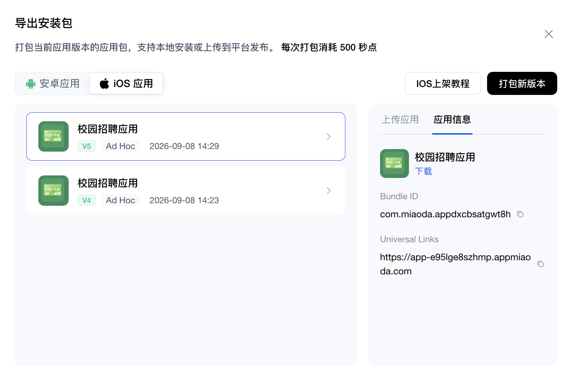The width and height of the screenshot is (567, 379).
Task: Click the V4 package app icon
Action: [54, 191]
